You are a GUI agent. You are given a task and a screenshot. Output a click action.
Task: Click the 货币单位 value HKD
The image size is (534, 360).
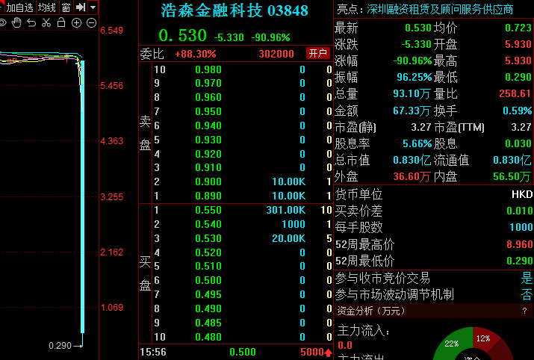pos(522,194)
